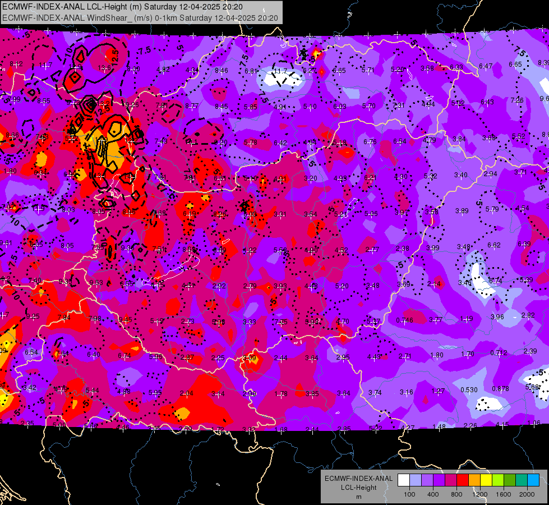This screenshot has width=549, height=505.
Task: Click the 9.20 wind shear value
Action: 220,143
